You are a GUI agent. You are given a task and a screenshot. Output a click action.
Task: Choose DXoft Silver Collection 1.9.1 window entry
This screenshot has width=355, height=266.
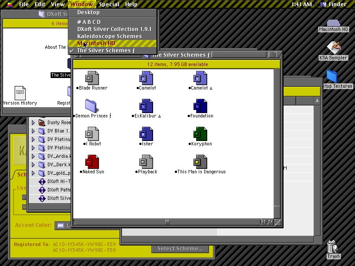point(112,29)
